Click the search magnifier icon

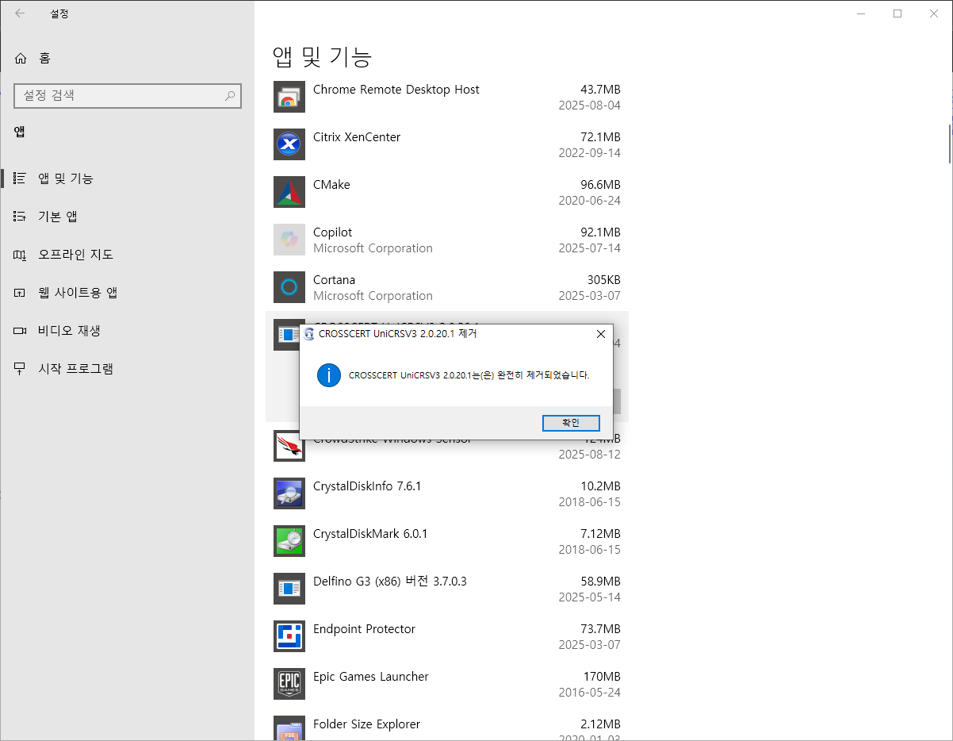click(230, 96)
